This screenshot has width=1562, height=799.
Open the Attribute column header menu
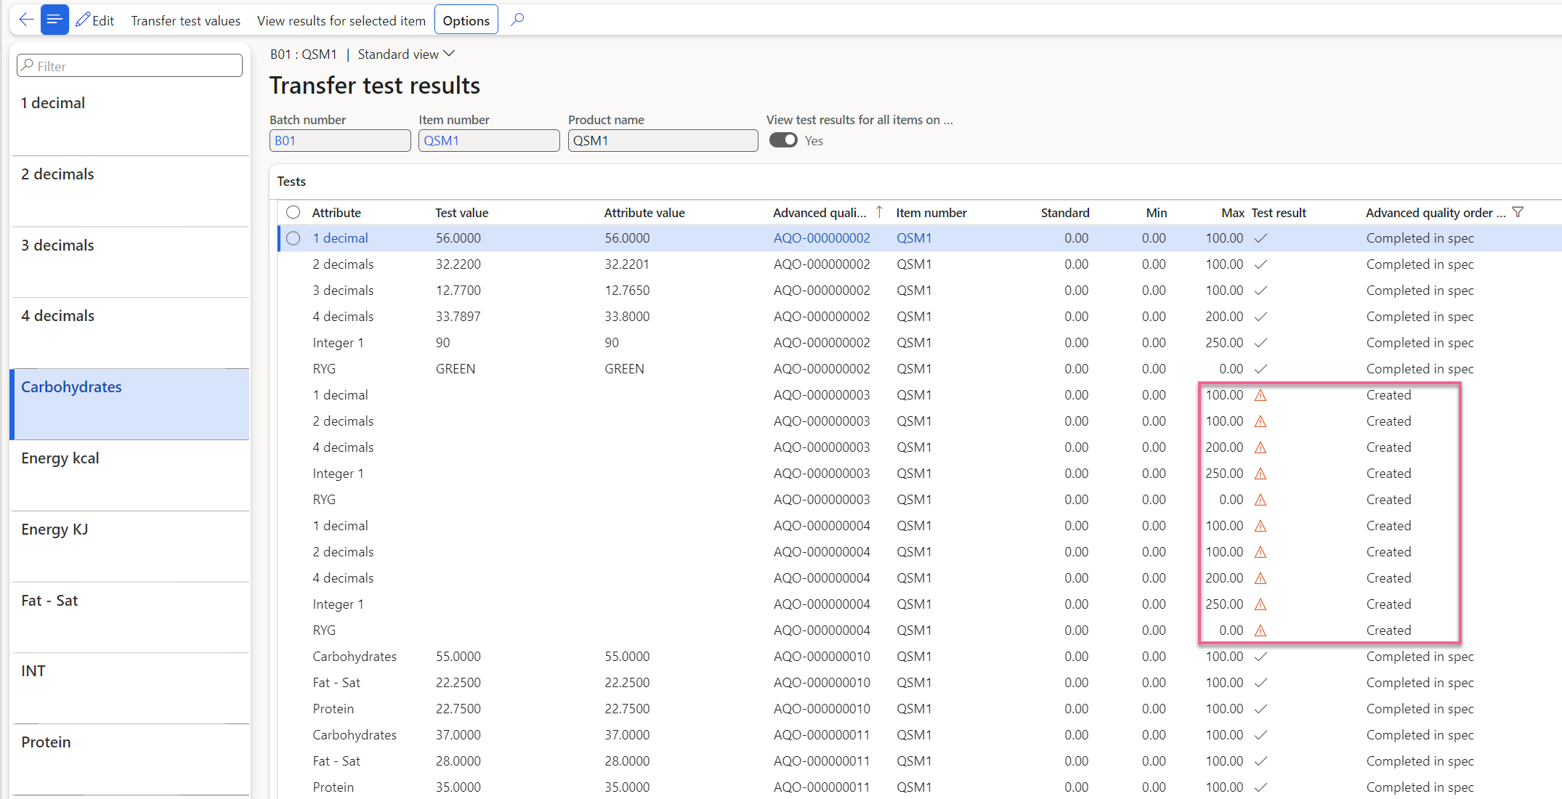336,213
